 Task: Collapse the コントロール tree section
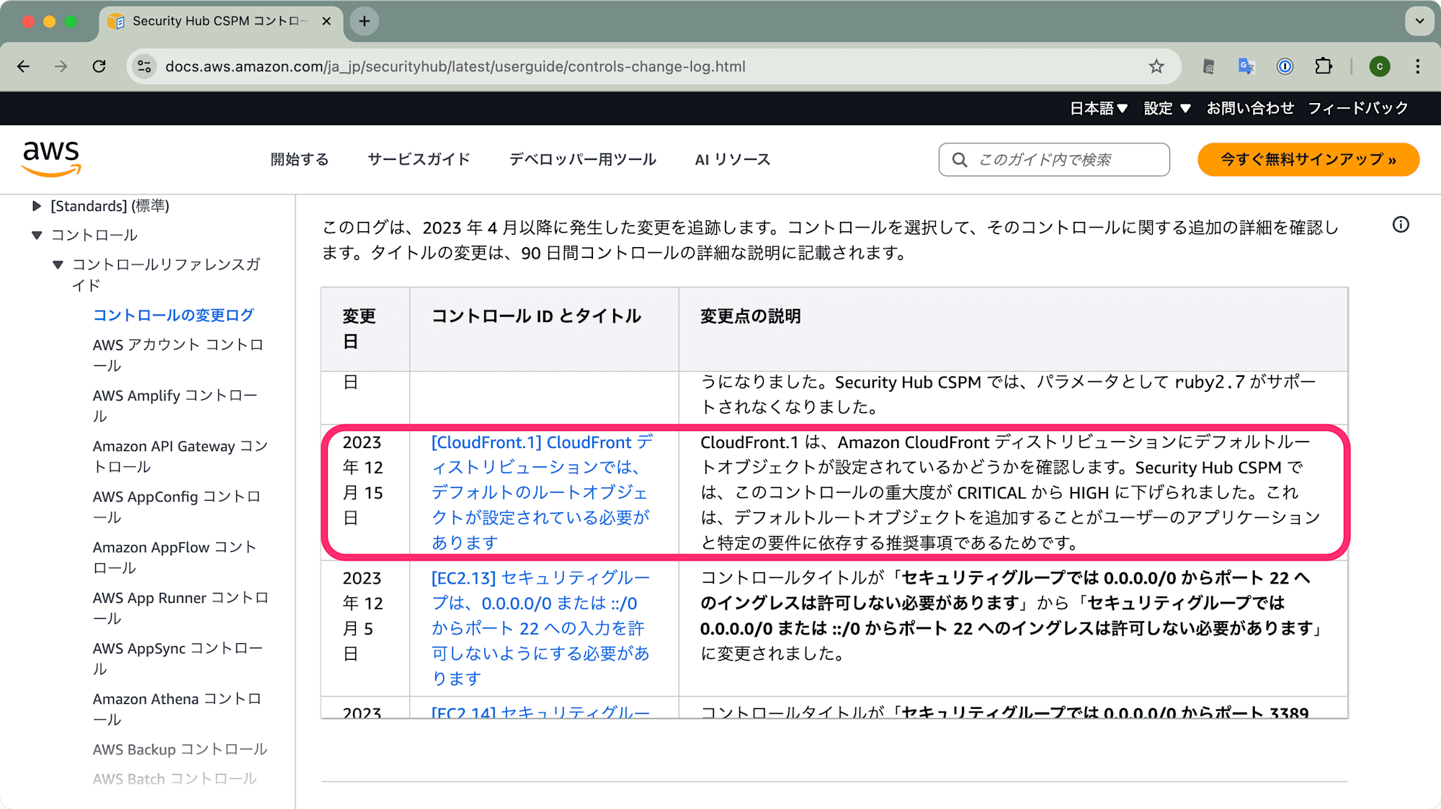pyautogui.click(x=36, y=235)
